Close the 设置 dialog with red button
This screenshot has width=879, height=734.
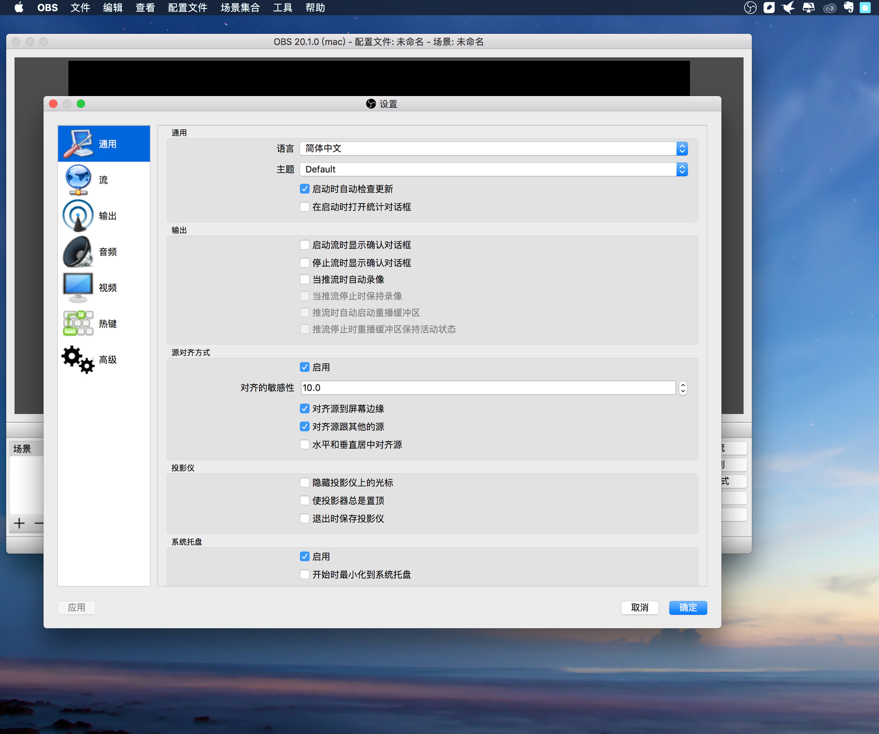(53, 103)
